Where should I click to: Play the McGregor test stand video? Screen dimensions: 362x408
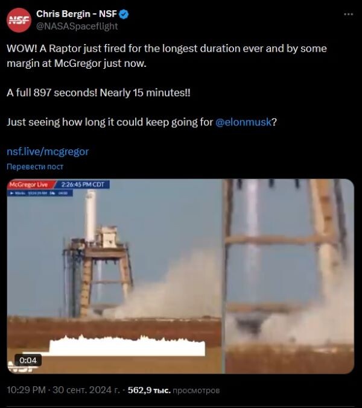point(180,276)
